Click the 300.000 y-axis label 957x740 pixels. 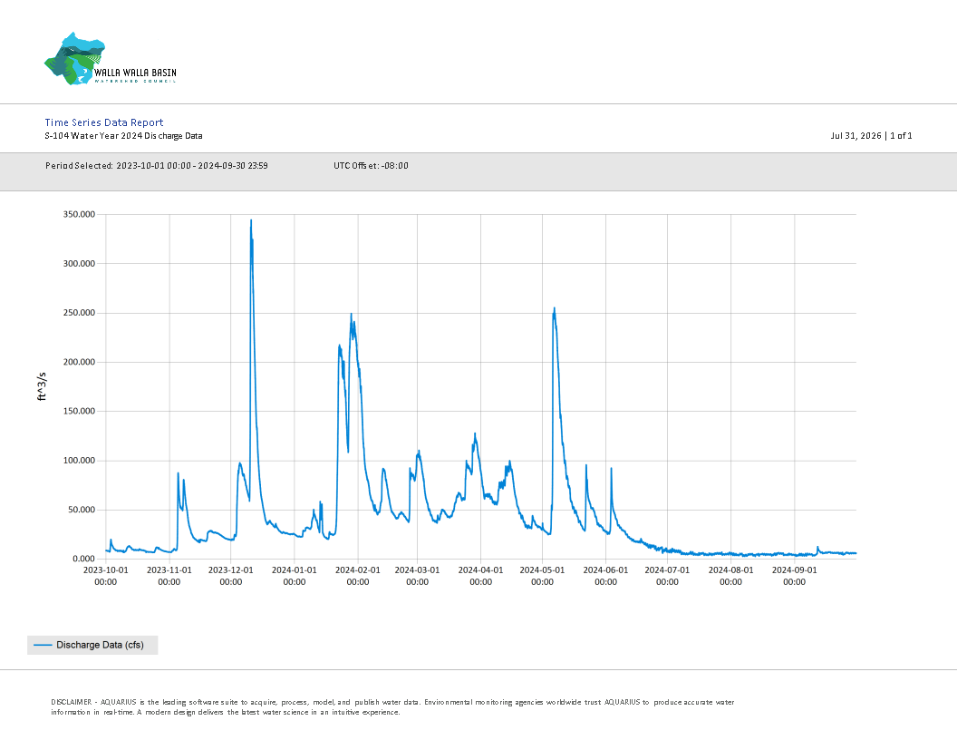[80, 264]
